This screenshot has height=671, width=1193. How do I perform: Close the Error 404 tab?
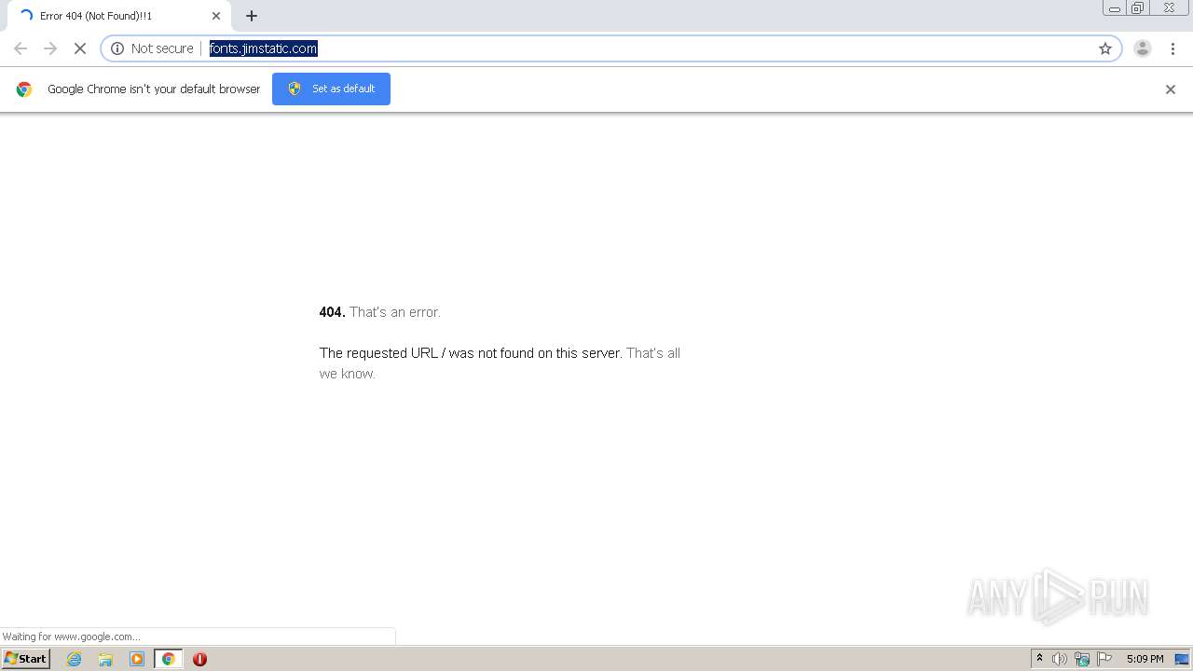coord(216,16)
